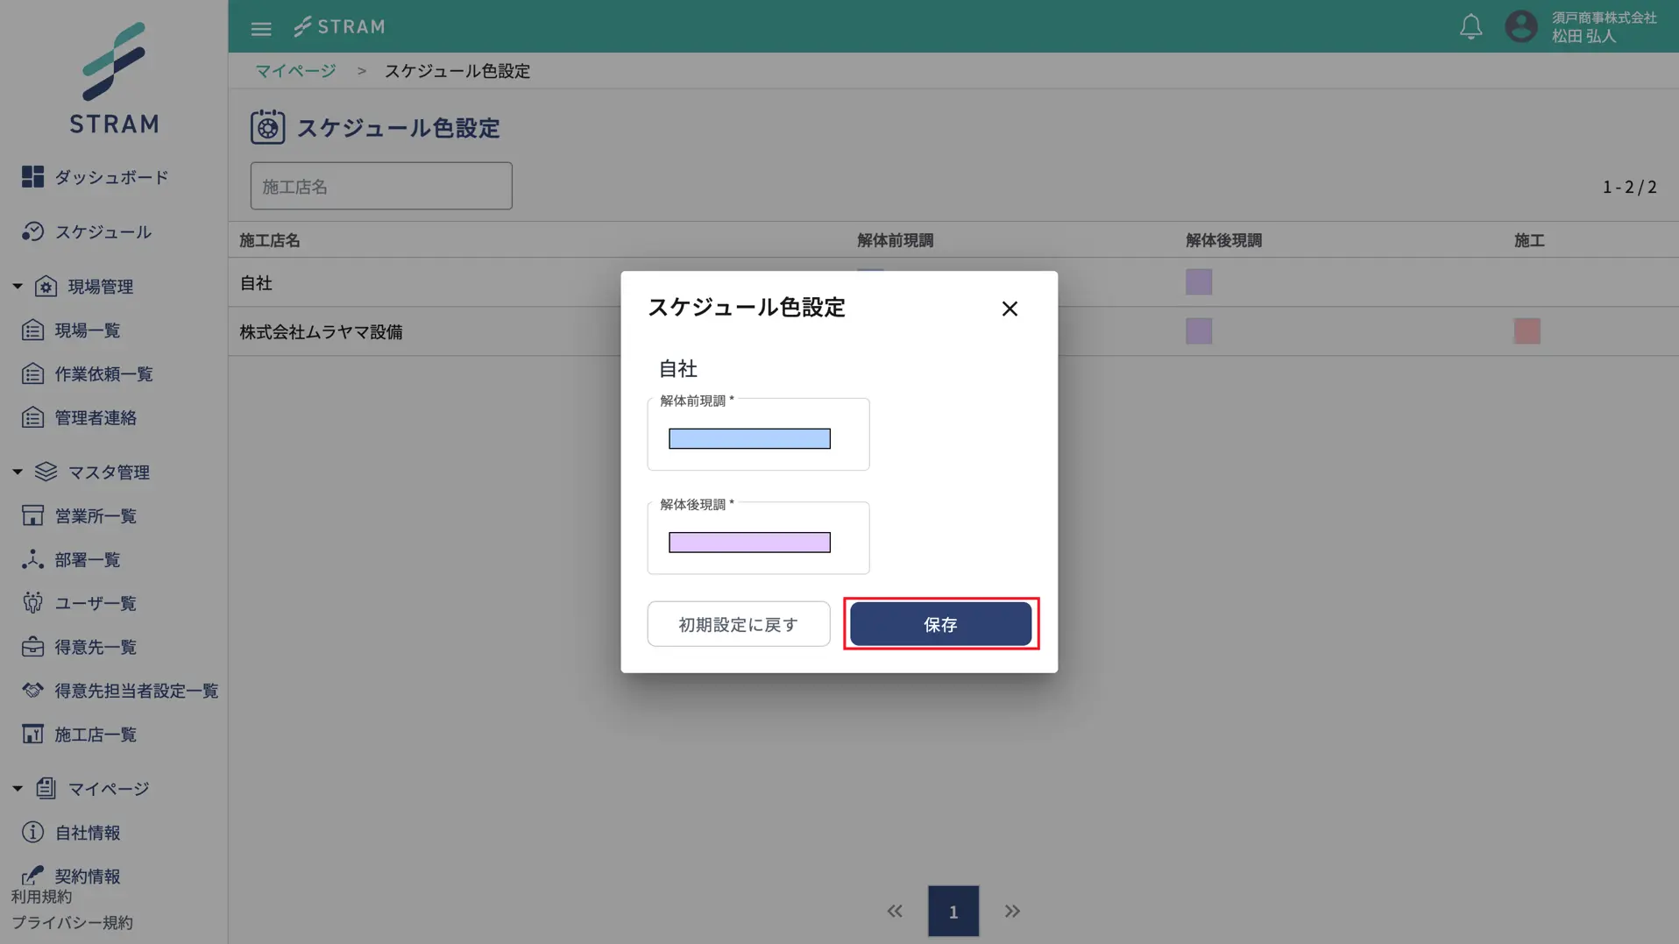
Task: Select the ユーザー一覧 users icon
Action: tap(32, 603)
